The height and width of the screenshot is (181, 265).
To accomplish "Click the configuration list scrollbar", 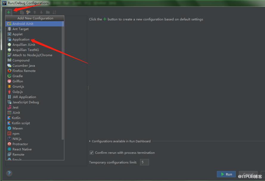I will click(63, 81).
